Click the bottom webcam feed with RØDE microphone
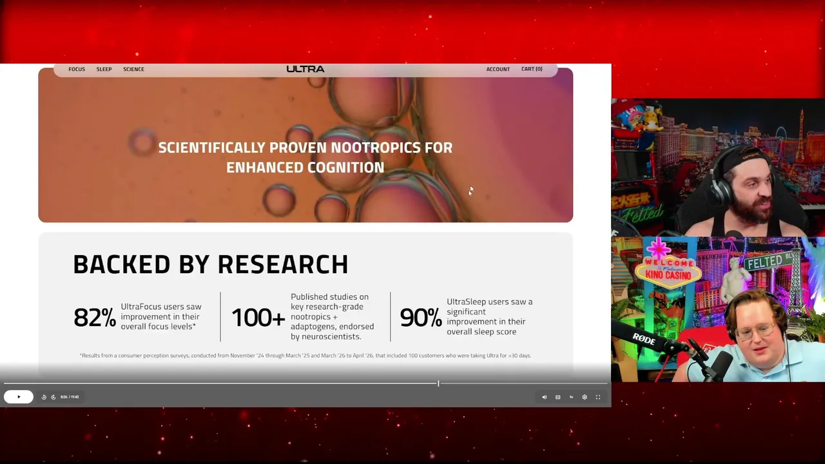 (718, 309)
